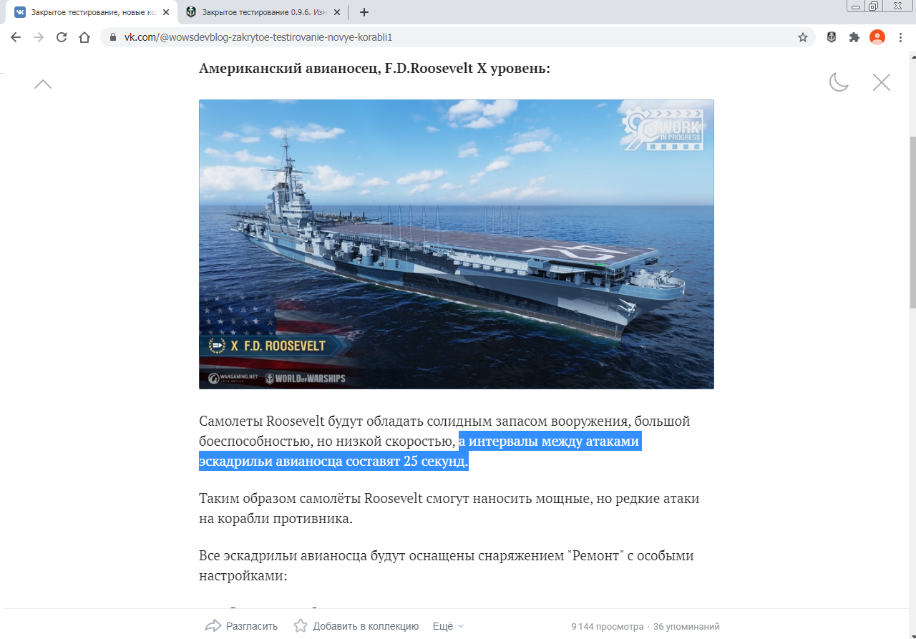Reload the current page
This screenshot has width=916, height=639.
[x=62, y=37]
